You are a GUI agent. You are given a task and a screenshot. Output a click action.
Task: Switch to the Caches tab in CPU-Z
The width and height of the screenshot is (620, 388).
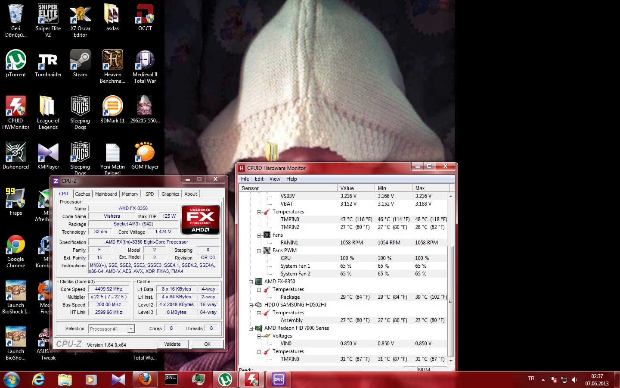click(x=82, y=194)
